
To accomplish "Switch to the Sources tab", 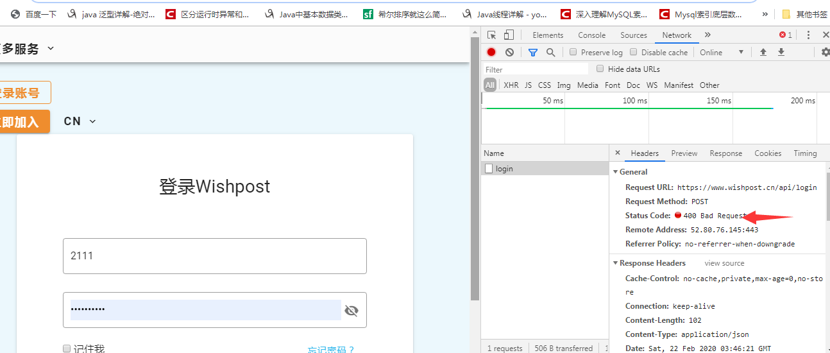I will click(634, 35).
